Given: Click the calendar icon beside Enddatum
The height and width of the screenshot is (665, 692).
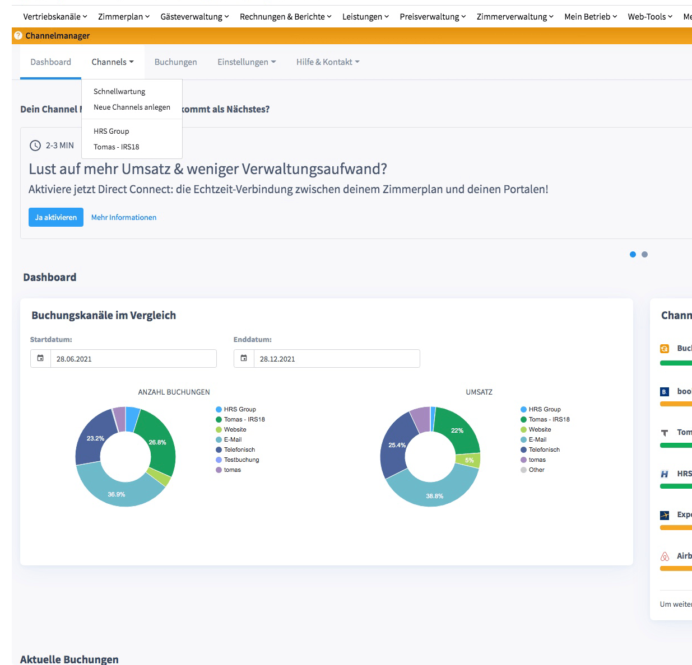Looking at the screenshot, I should tap(244, 358).
